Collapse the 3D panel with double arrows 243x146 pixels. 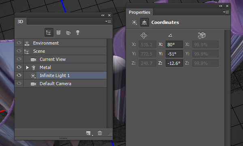pos(103,15)
